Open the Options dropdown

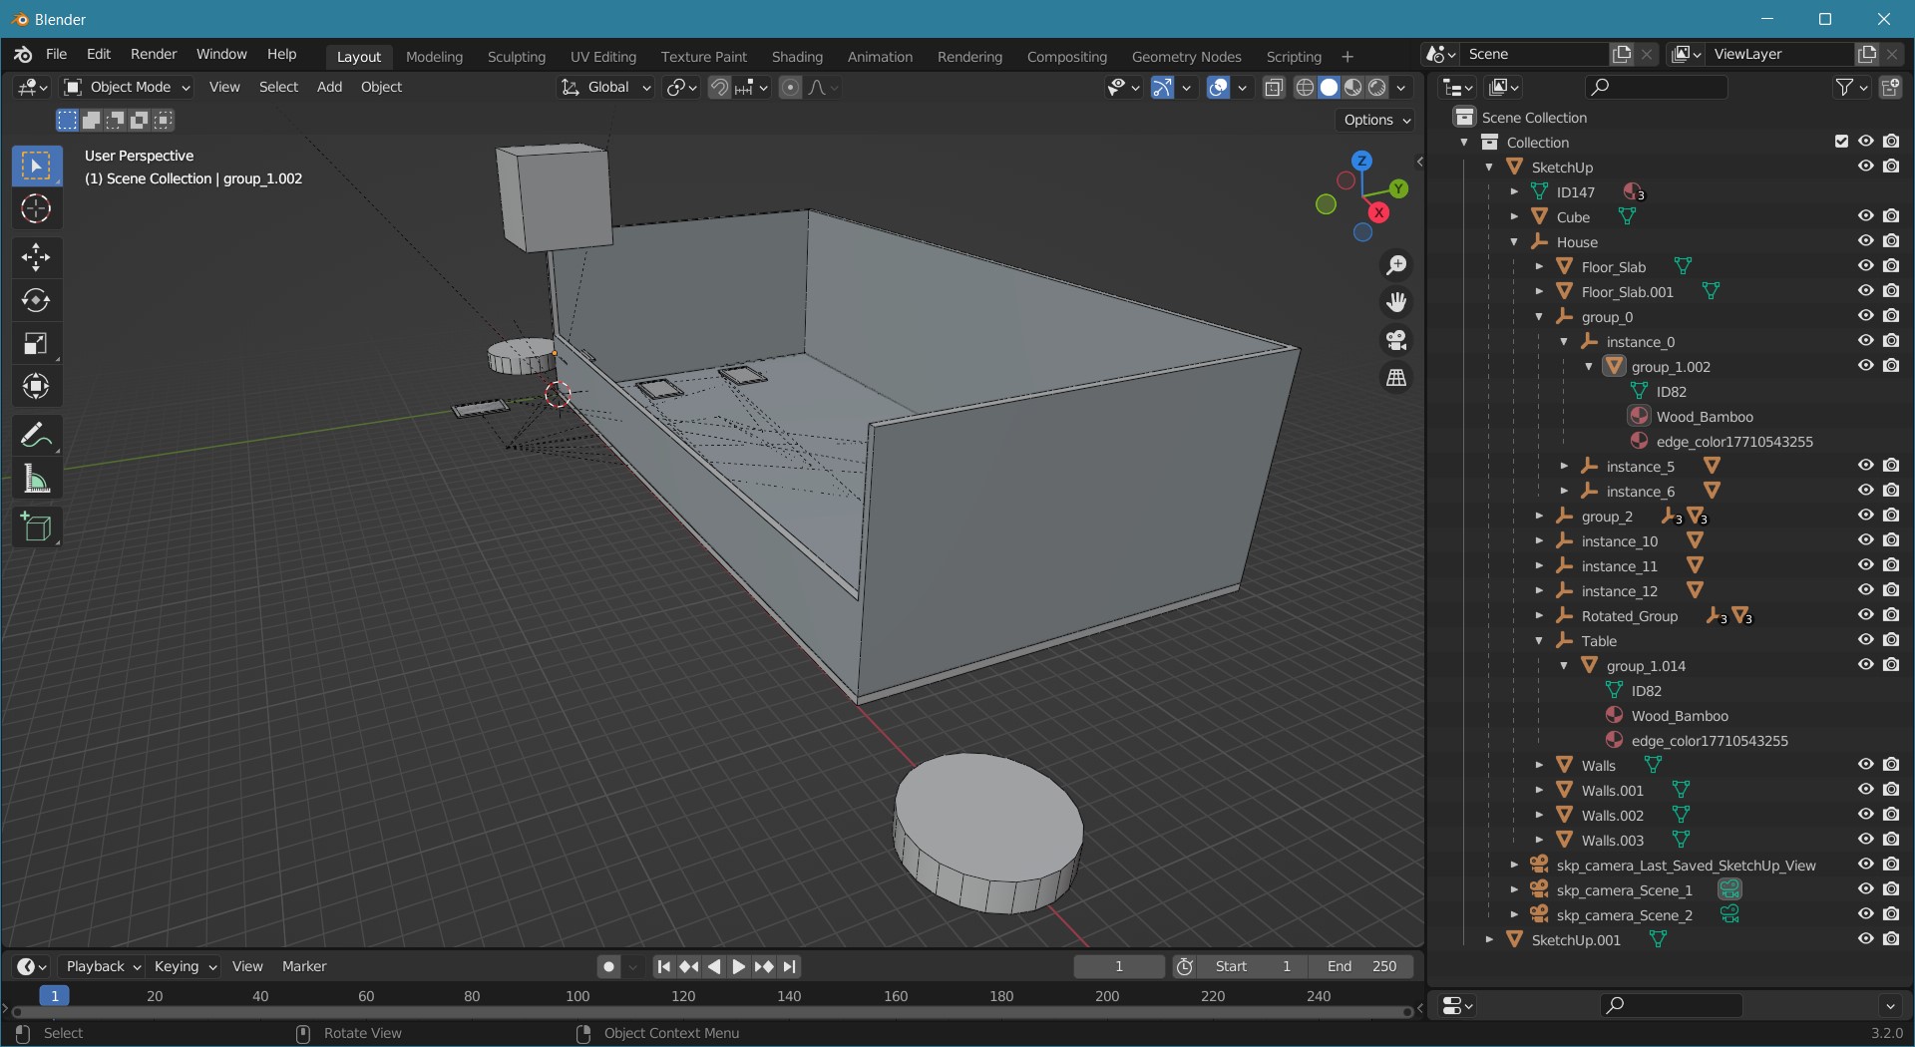coord(1376,120)
